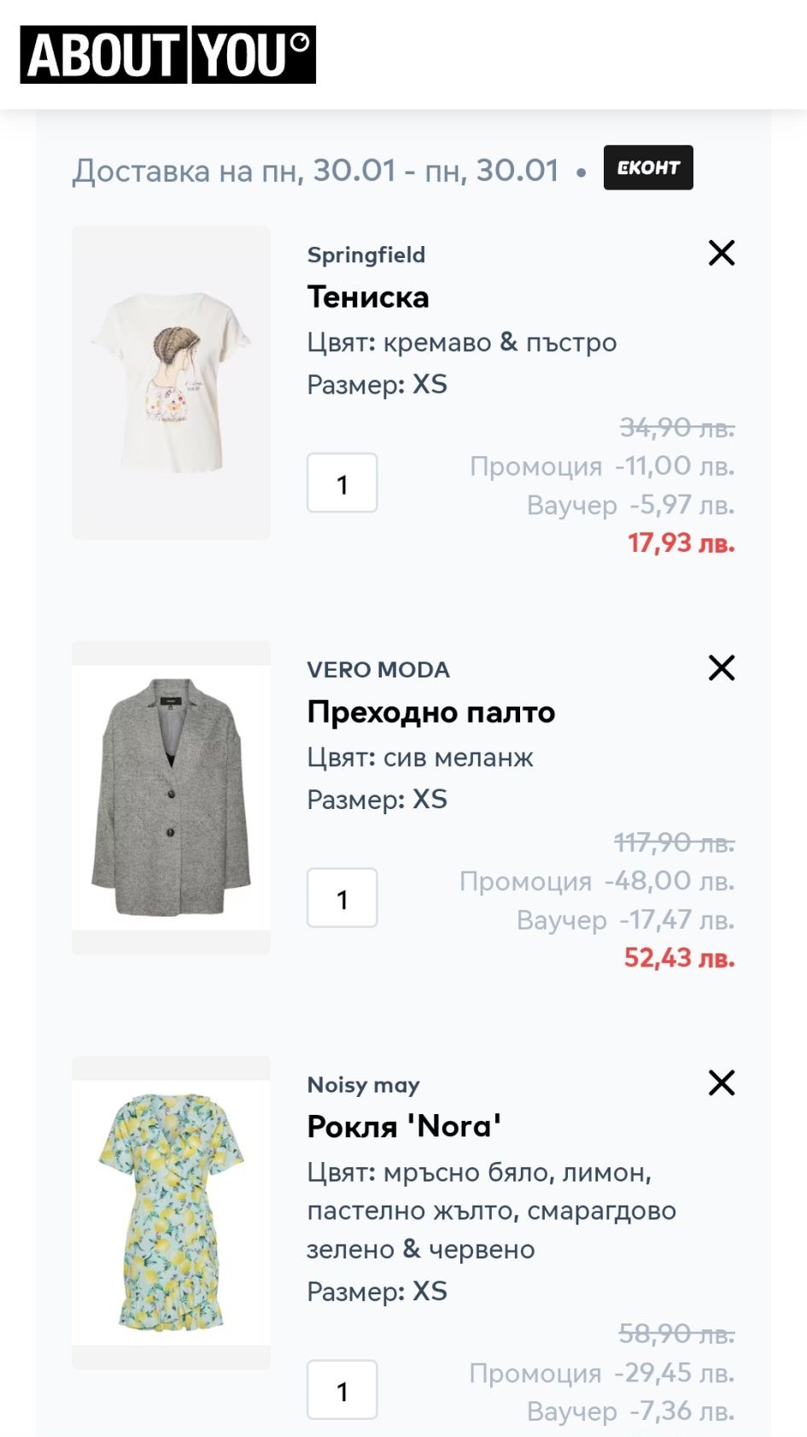Open the cream T-shirt product thumbnail

click(171, 383)
